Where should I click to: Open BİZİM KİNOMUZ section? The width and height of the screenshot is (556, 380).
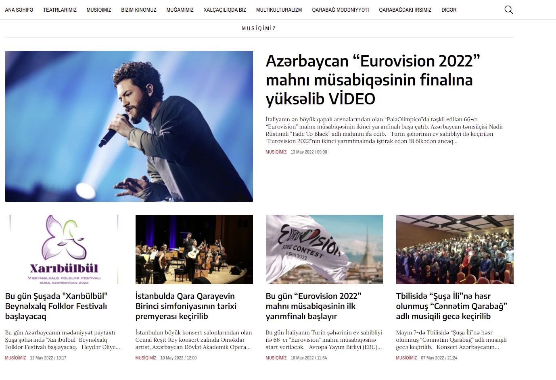pos(139,10)
